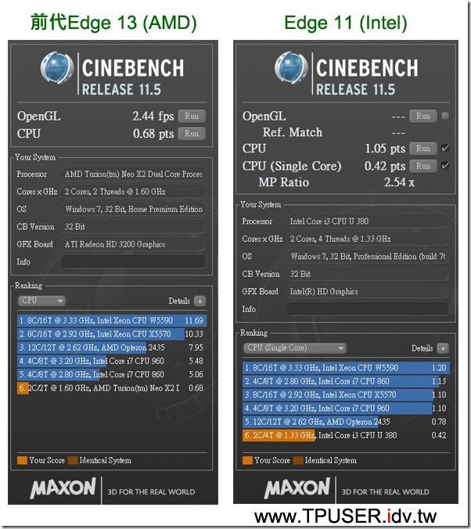Select the Xeon W5590 11.69 ranking entry

point(112,321)
